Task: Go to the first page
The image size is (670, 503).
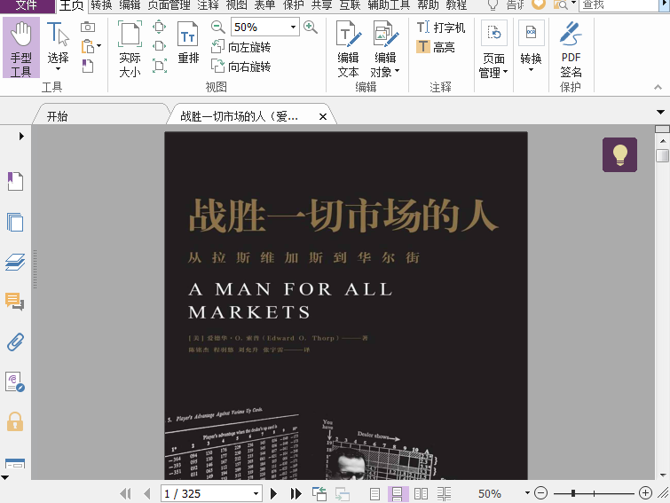Action: [126, 493]
